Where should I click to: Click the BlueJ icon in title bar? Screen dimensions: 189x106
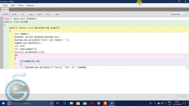tap(1, 1)
